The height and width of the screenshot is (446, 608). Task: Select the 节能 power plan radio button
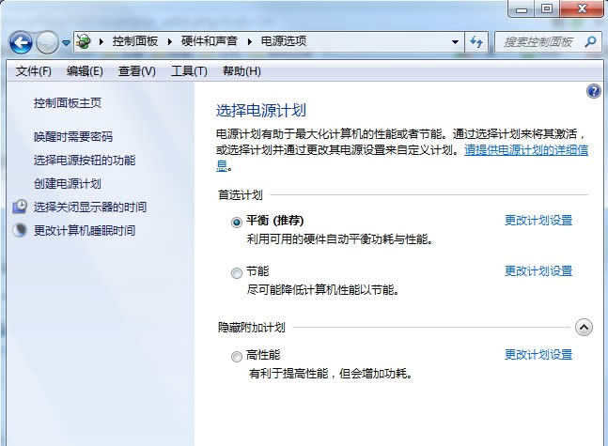[236, 273]
